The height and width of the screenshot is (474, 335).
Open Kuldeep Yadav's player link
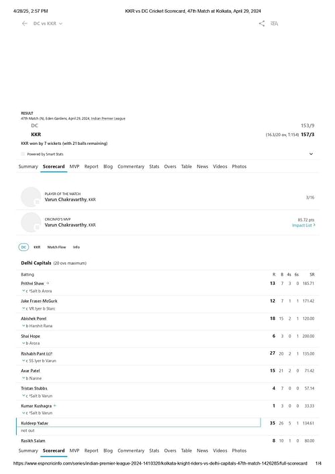34,423
